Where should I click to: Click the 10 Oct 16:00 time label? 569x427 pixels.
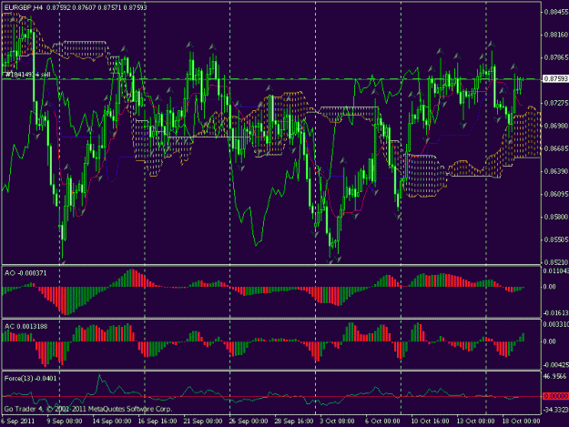[x=430, y=421]
